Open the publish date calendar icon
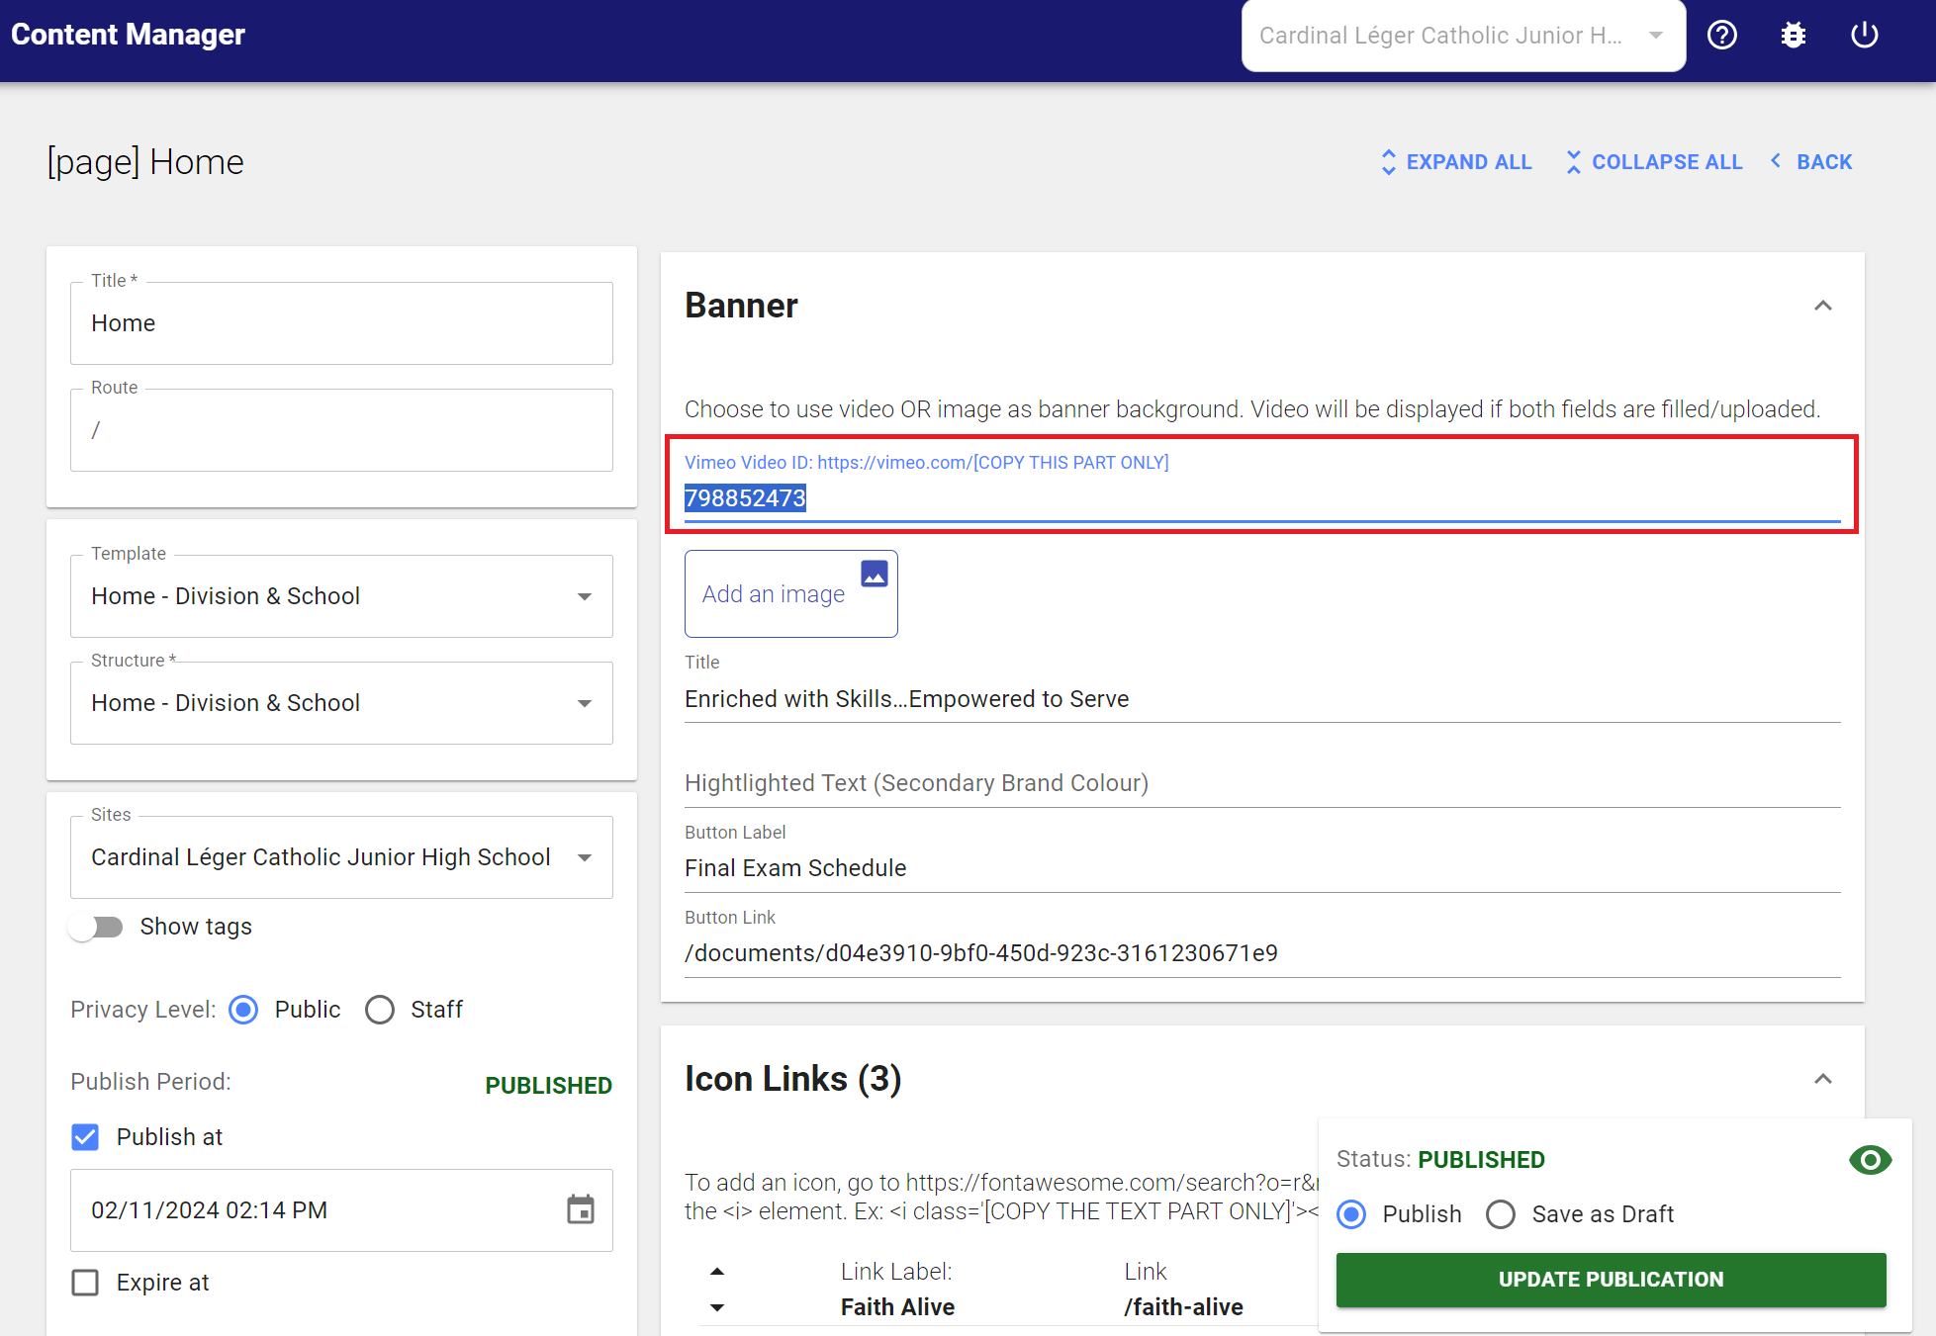Image resolution: width=1936 pixels, height=1336 pixels. click(581, 1209)
